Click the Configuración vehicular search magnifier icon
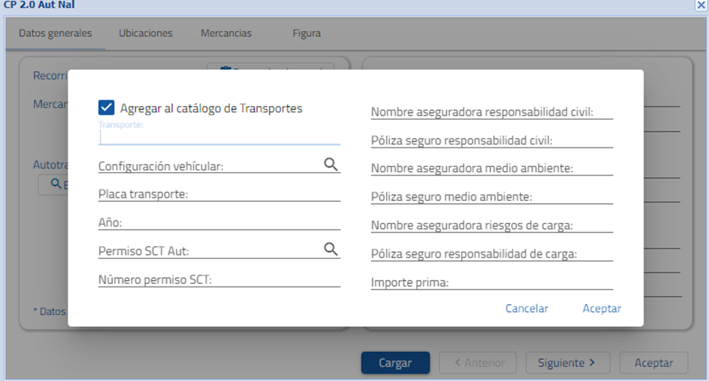This screenshot has width=709, height=381. coord(331,165)
